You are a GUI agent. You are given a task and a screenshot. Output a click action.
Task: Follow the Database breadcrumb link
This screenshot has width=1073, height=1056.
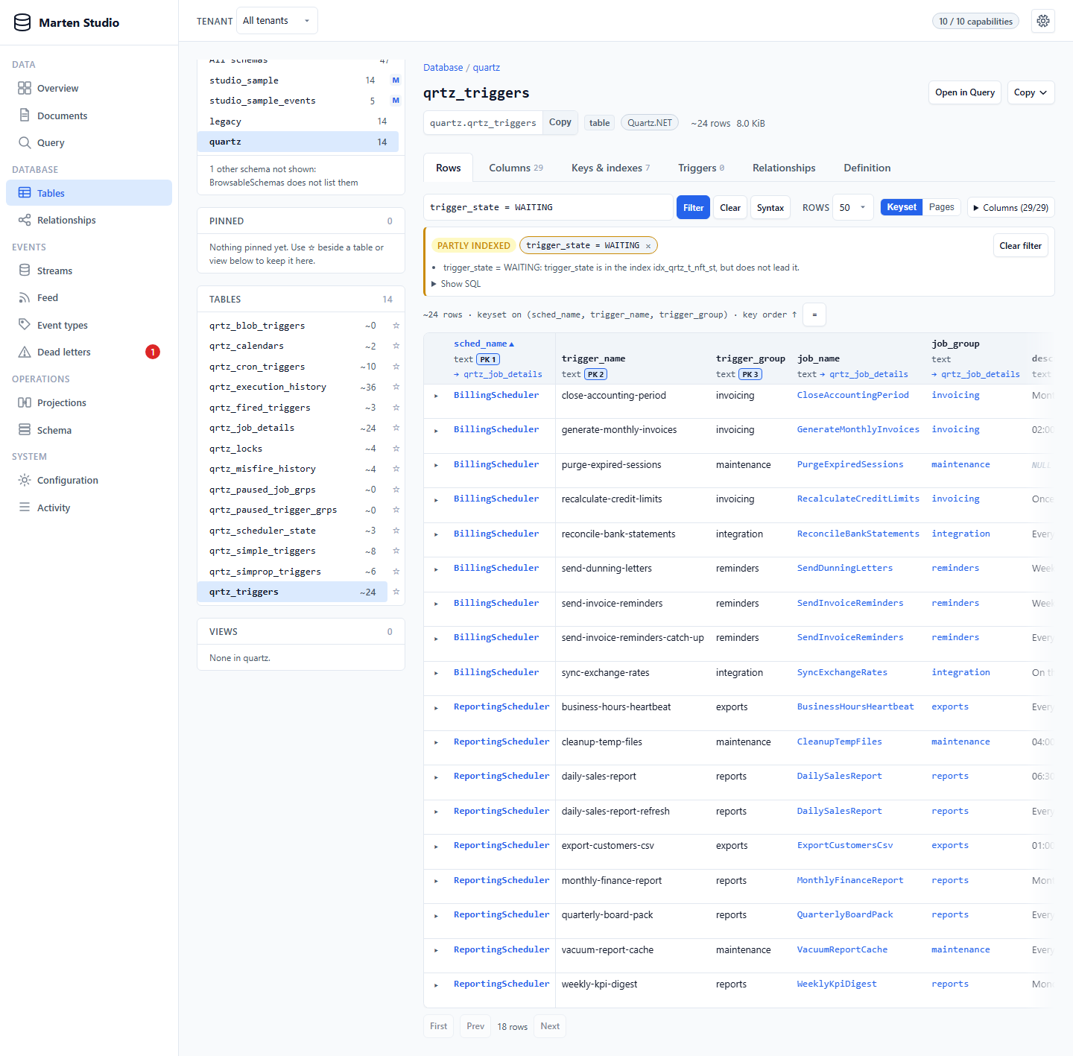(443, 68)
